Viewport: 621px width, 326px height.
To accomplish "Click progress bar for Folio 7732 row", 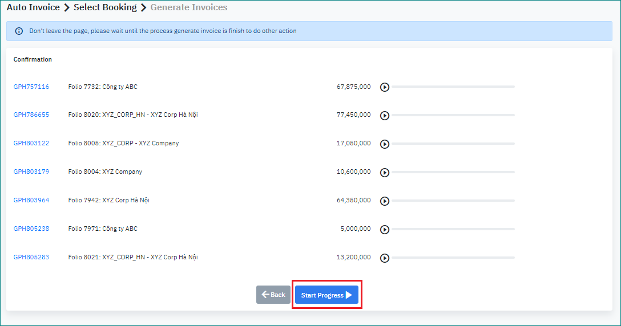I will coord(453,87).
